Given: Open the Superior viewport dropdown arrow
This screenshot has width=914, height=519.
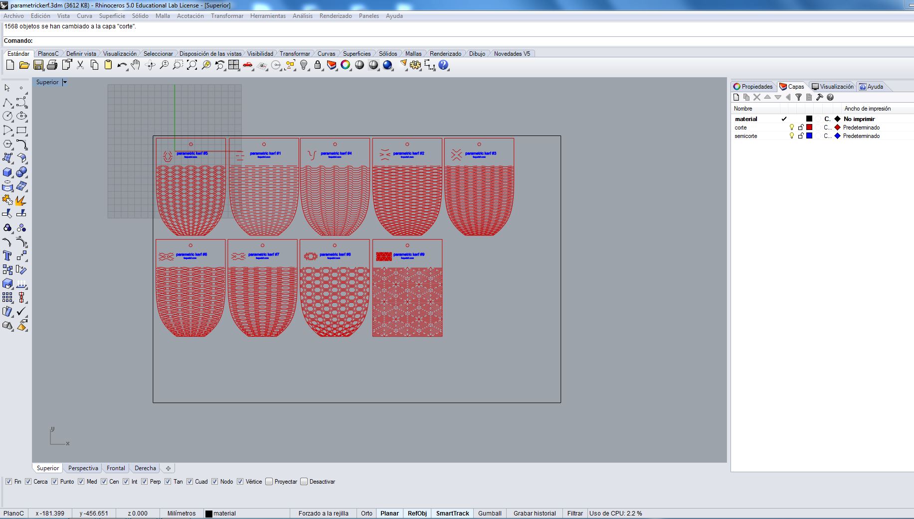Looking at the screenshot, I should pos(65,82).
